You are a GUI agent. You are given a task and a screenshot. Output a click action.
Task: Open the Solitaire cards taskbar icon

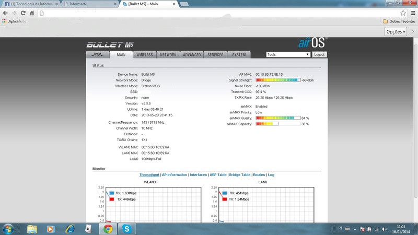pyautogui.click(x=88, y=229)
